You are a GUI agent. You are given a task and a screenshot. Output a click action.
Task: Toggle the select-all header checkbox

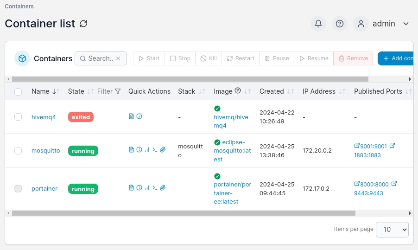(x=18, y=92)
